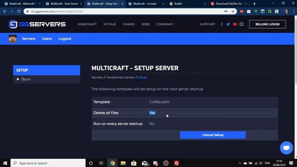Open Task View in taskbar

101,163
